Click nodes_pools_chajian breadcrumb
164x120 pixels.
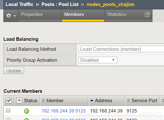110,4
